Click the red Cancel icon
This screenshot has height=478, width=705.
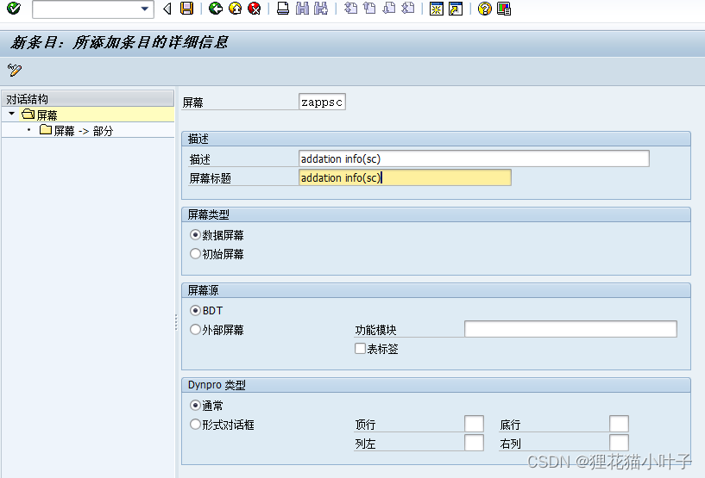[254, 8]
